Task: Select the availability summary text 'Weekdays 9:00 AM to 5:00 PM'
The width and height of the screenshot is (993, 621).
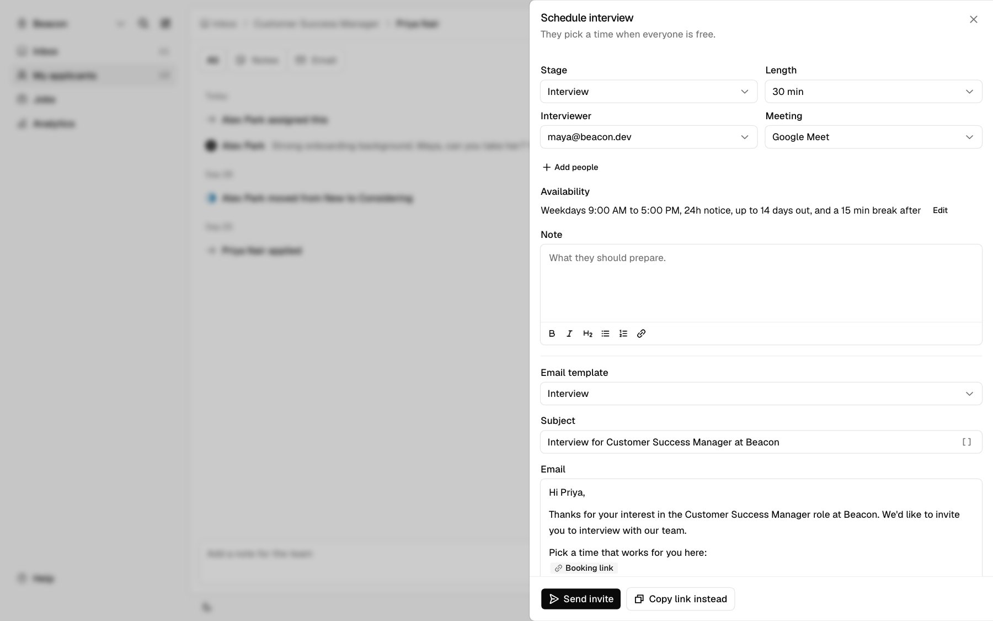Action: (x=610, y=210)
